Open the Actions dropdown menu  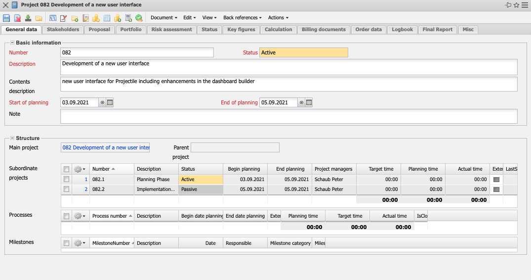point(278,18)
